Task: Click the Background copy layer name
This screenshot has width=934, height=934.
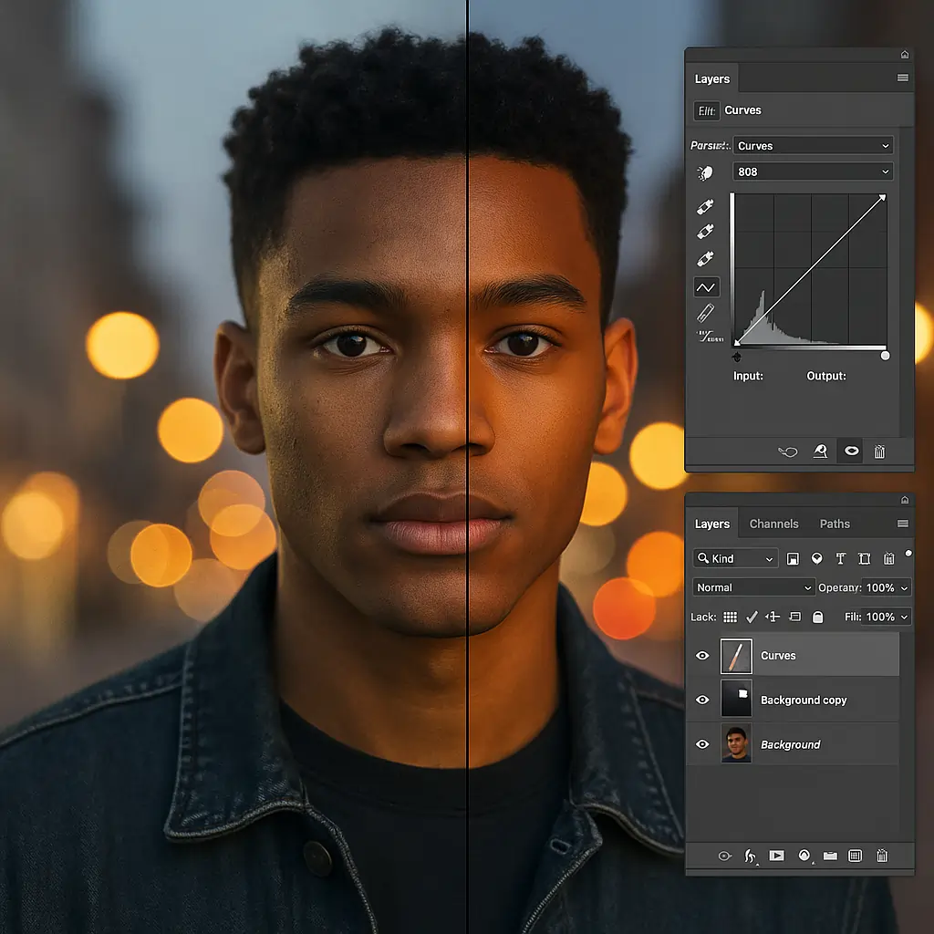Action: (x=804, y=700)
